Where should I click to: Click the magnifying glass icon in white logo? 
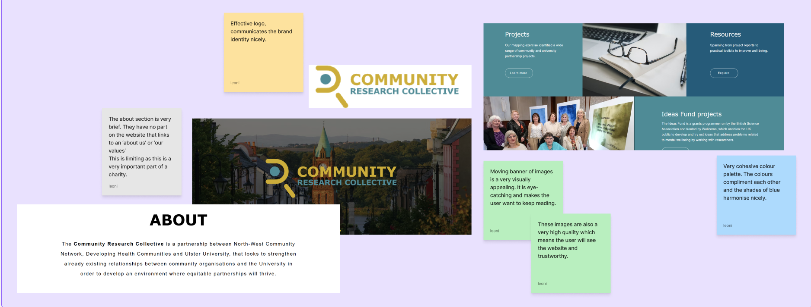coord(330,85)
